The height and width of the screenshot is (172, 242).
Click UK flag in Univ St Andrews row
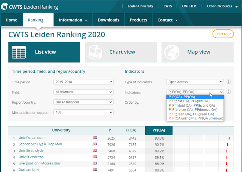pyautogui.click(x=95, y=157)
